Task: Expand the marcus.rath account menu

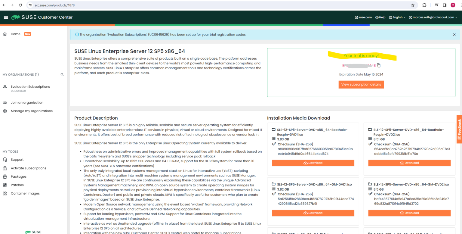Action: point(433,17)
